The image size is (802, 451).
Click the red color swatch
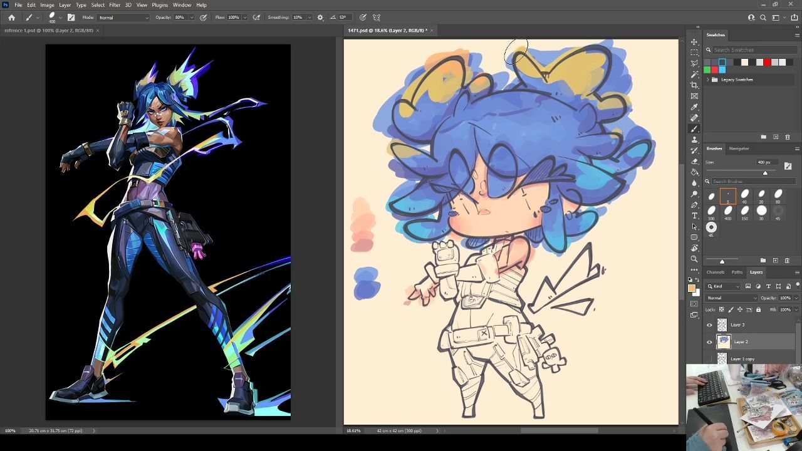[767, 62]
